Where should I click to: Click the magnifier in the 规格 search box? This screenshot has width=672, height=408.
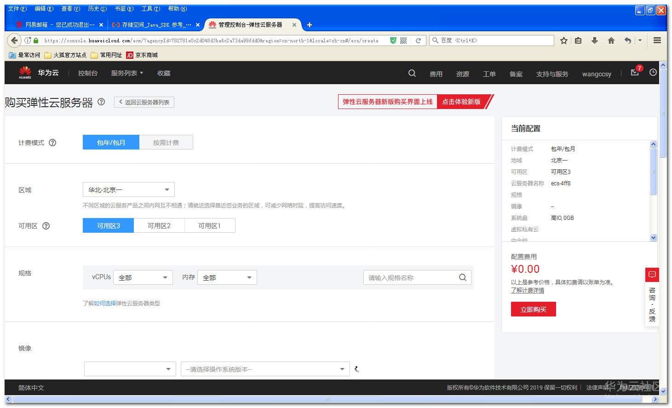point(463,277)
